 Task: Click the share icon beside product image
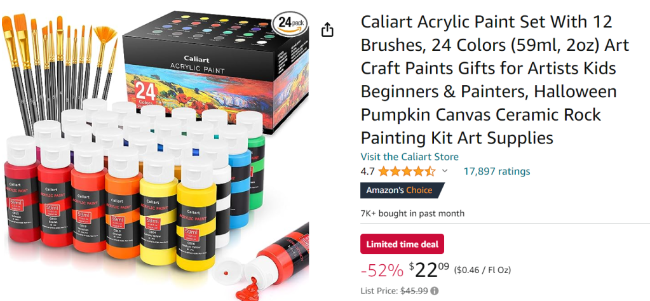[327, 30]
